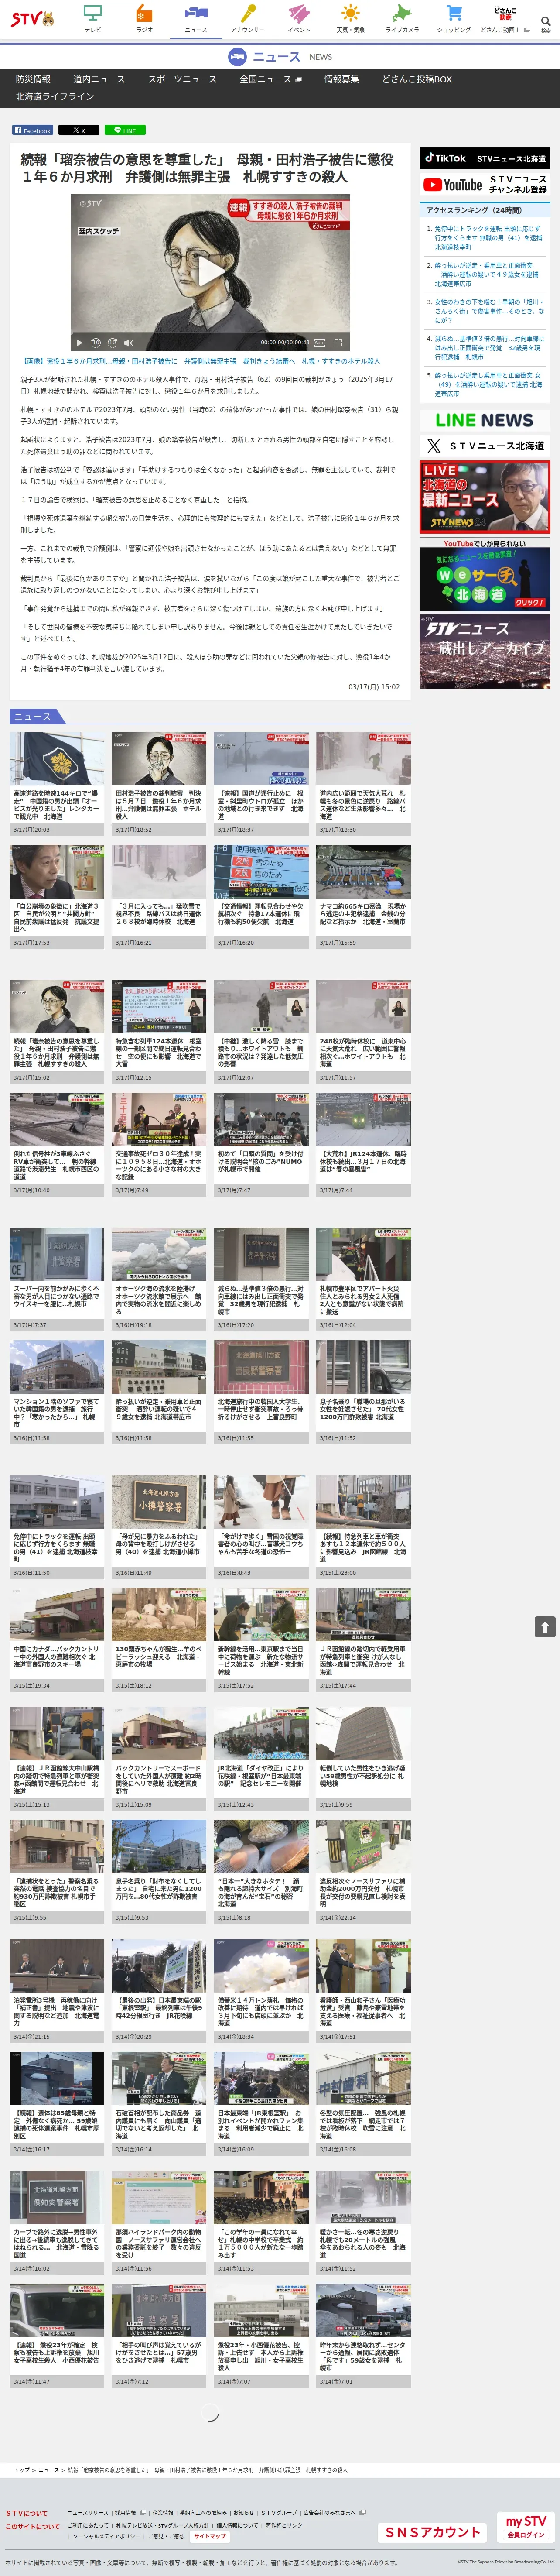Open the 全国ニュース external link tab
Image resolution: width=560 pixels, height=2576 pixels.
pyautogui.click(x=270, y=79)
